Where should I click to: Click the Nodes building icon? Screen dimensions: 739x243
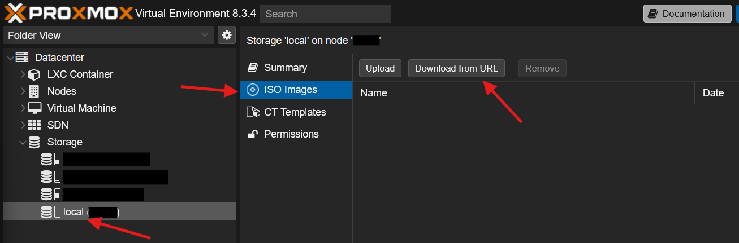click(34, 91)
